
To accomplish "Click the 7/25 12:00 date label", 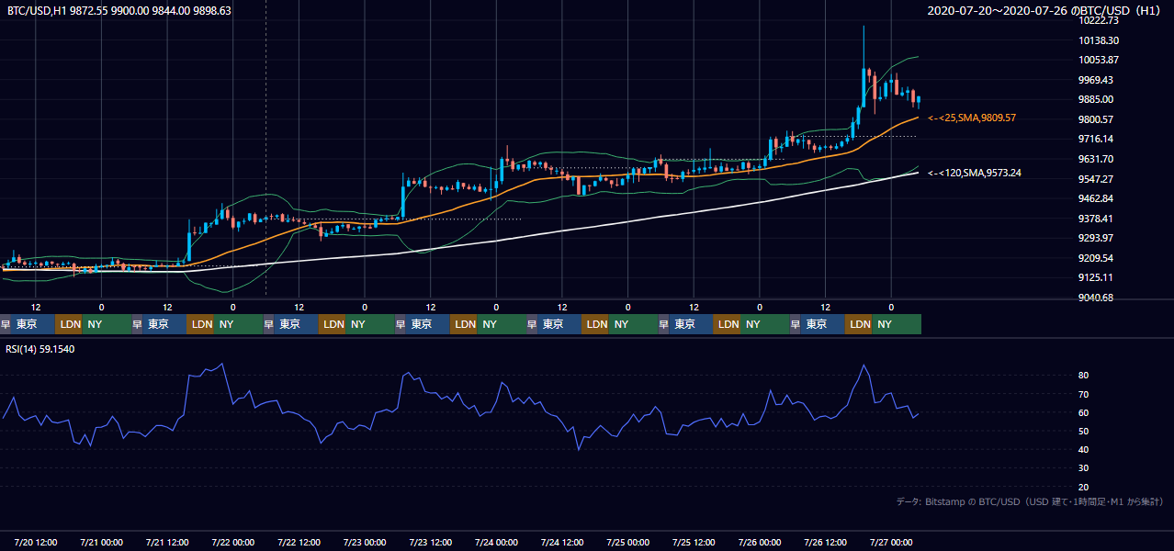I will click(x=694, y=542).
